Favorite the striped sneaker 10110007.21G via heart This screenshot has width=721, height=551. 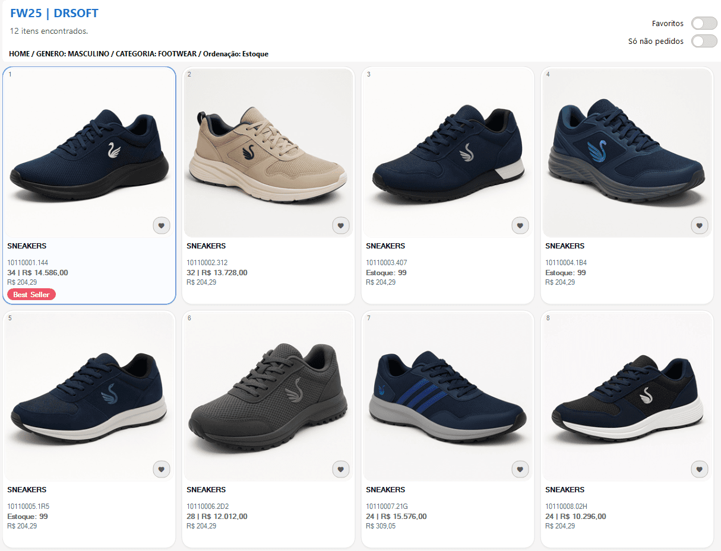click(x=520, y=469)
